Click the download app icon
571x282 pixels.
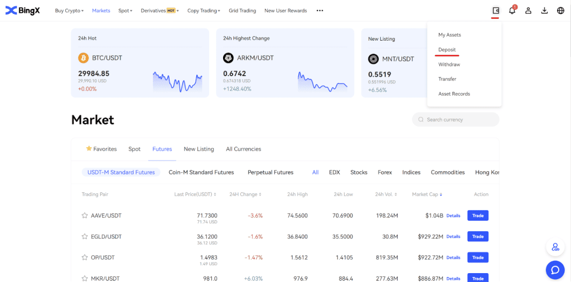point(544,11)
